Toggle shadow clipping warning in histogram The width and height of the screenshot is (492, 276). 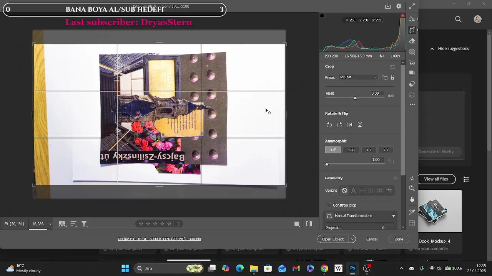pyautogui.click(x=322, y=15)
